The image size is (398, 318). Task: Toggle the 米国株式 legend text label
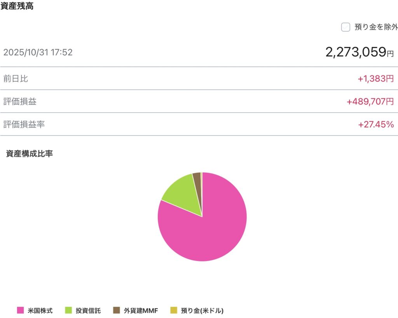pyautogui.click(x=40, y=311)
